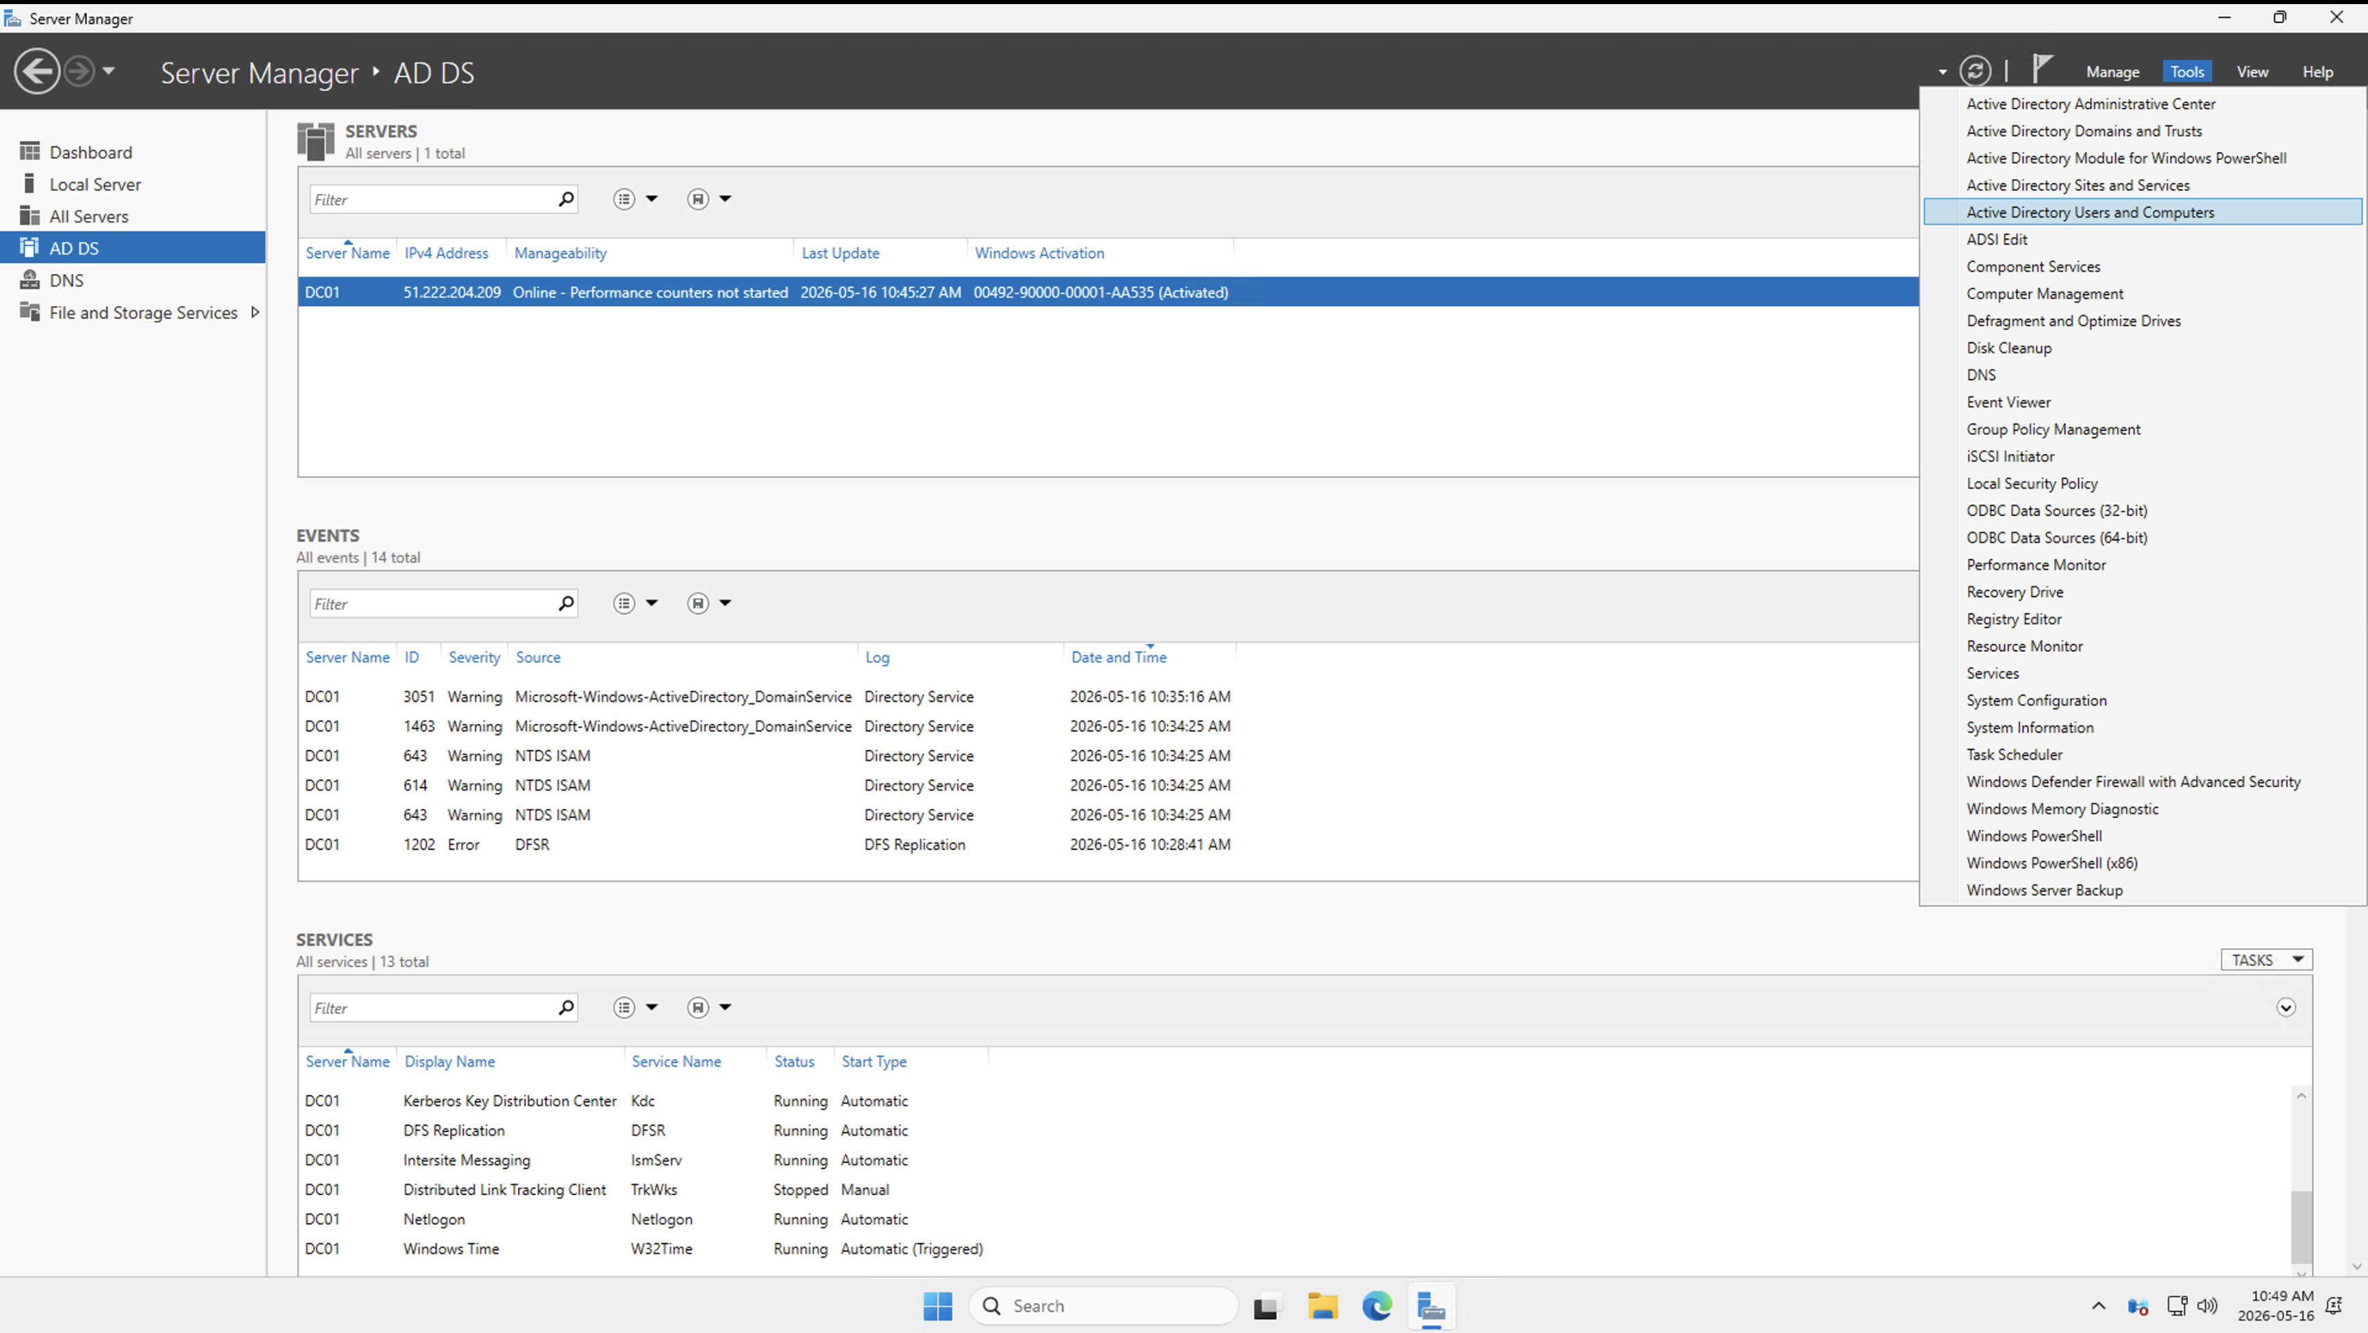Click Servers filter search magnifier icon
Image resolution: width=2368 pixels, height=1333 pixels.
click(x=566, y=199)
